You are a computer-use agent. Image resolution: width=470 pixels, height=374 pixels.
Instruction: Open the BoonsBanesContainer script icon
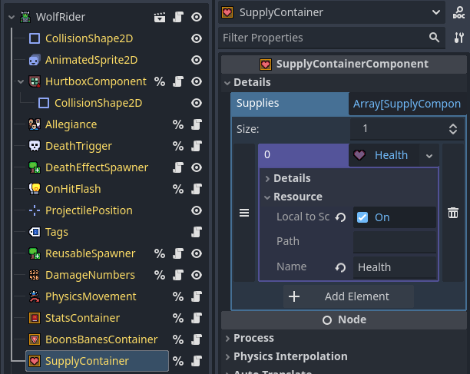pyautogui.click(x=197, y=339)
